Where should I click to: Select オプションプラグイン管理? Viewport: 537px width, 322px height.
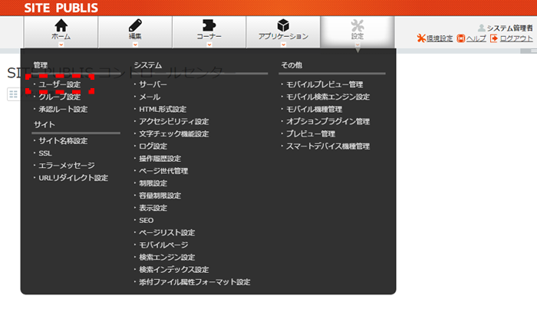tap(328, 121)
